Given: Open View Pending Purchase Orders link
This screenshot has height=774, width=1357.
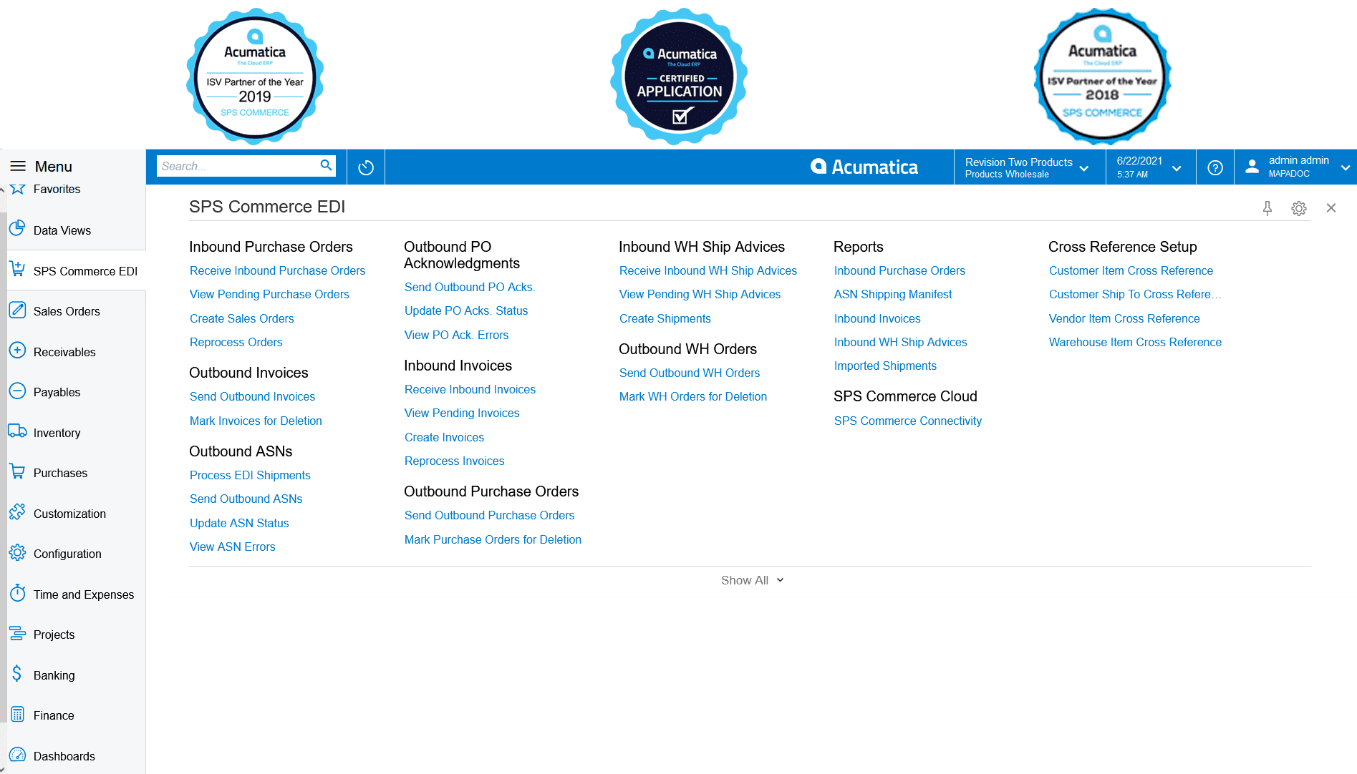Looking at the screenshot, I should coord(269,294).
